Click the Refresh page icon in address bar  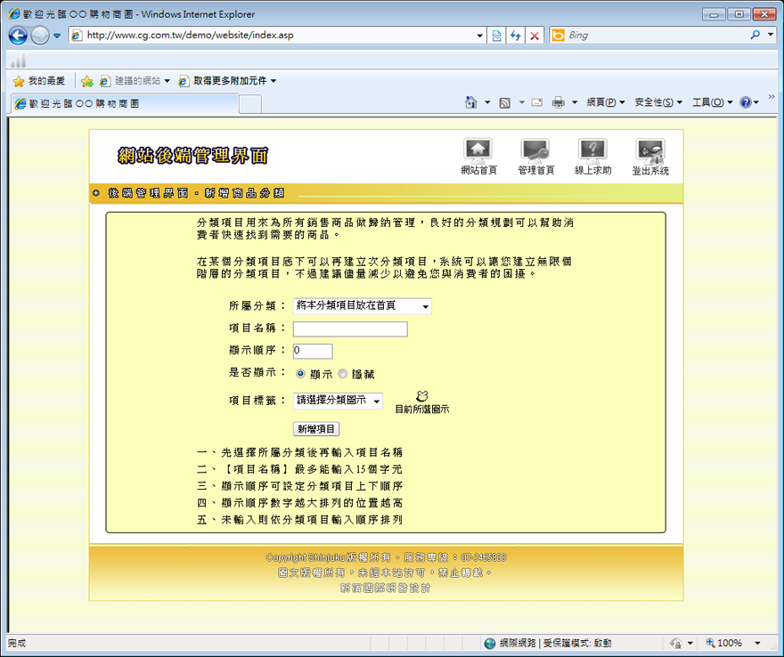point(516,36)
